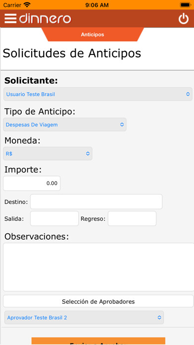The height and width of the screenshot is (345, 194).
Task: Tap the Solicitudes de Anticipos heading
Action: click(x=72, y=53)
